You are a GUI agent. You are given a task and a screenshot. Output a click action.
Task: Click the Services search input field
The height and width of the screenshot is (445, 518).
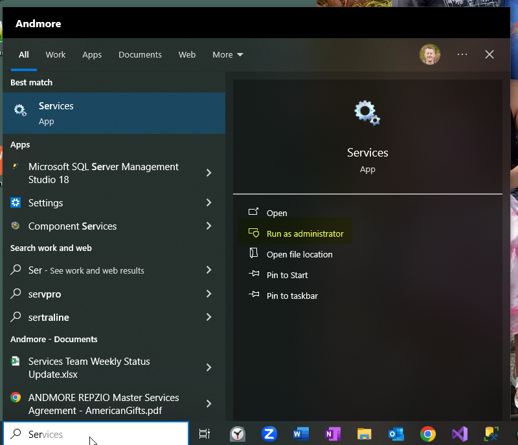tap(96, 434)
